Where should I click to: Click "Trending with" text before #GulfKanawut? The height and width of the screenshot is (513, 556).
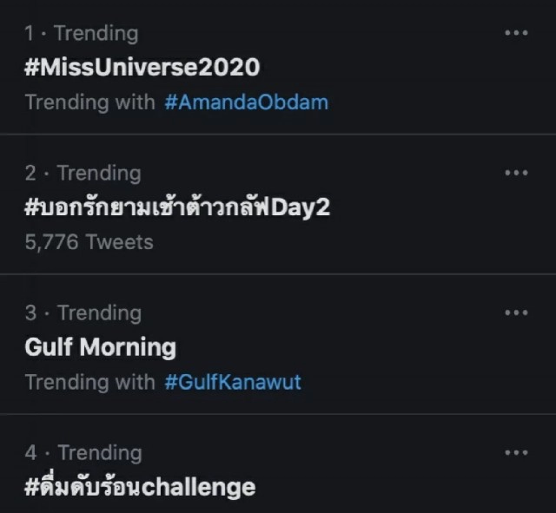90,381
